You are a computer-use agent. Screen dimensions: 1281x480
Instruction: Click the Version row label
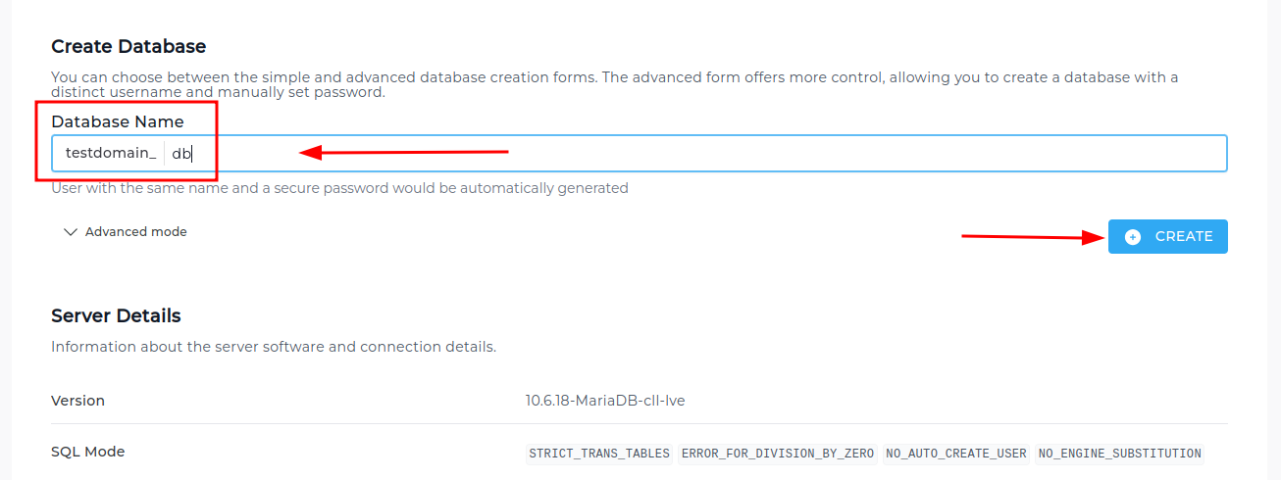pos(78,401)
